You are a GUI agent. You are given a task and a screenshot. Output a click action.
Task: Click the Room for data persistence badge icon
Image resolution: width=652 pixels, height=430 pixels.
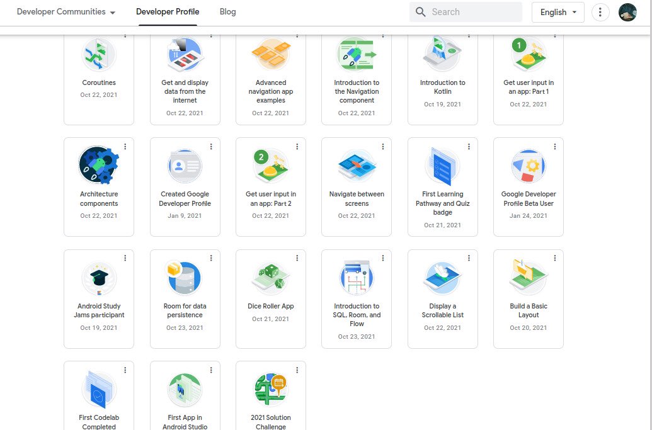(x=184, y=278)
